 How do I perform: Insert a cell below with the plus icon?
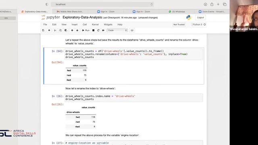[49, 31]
